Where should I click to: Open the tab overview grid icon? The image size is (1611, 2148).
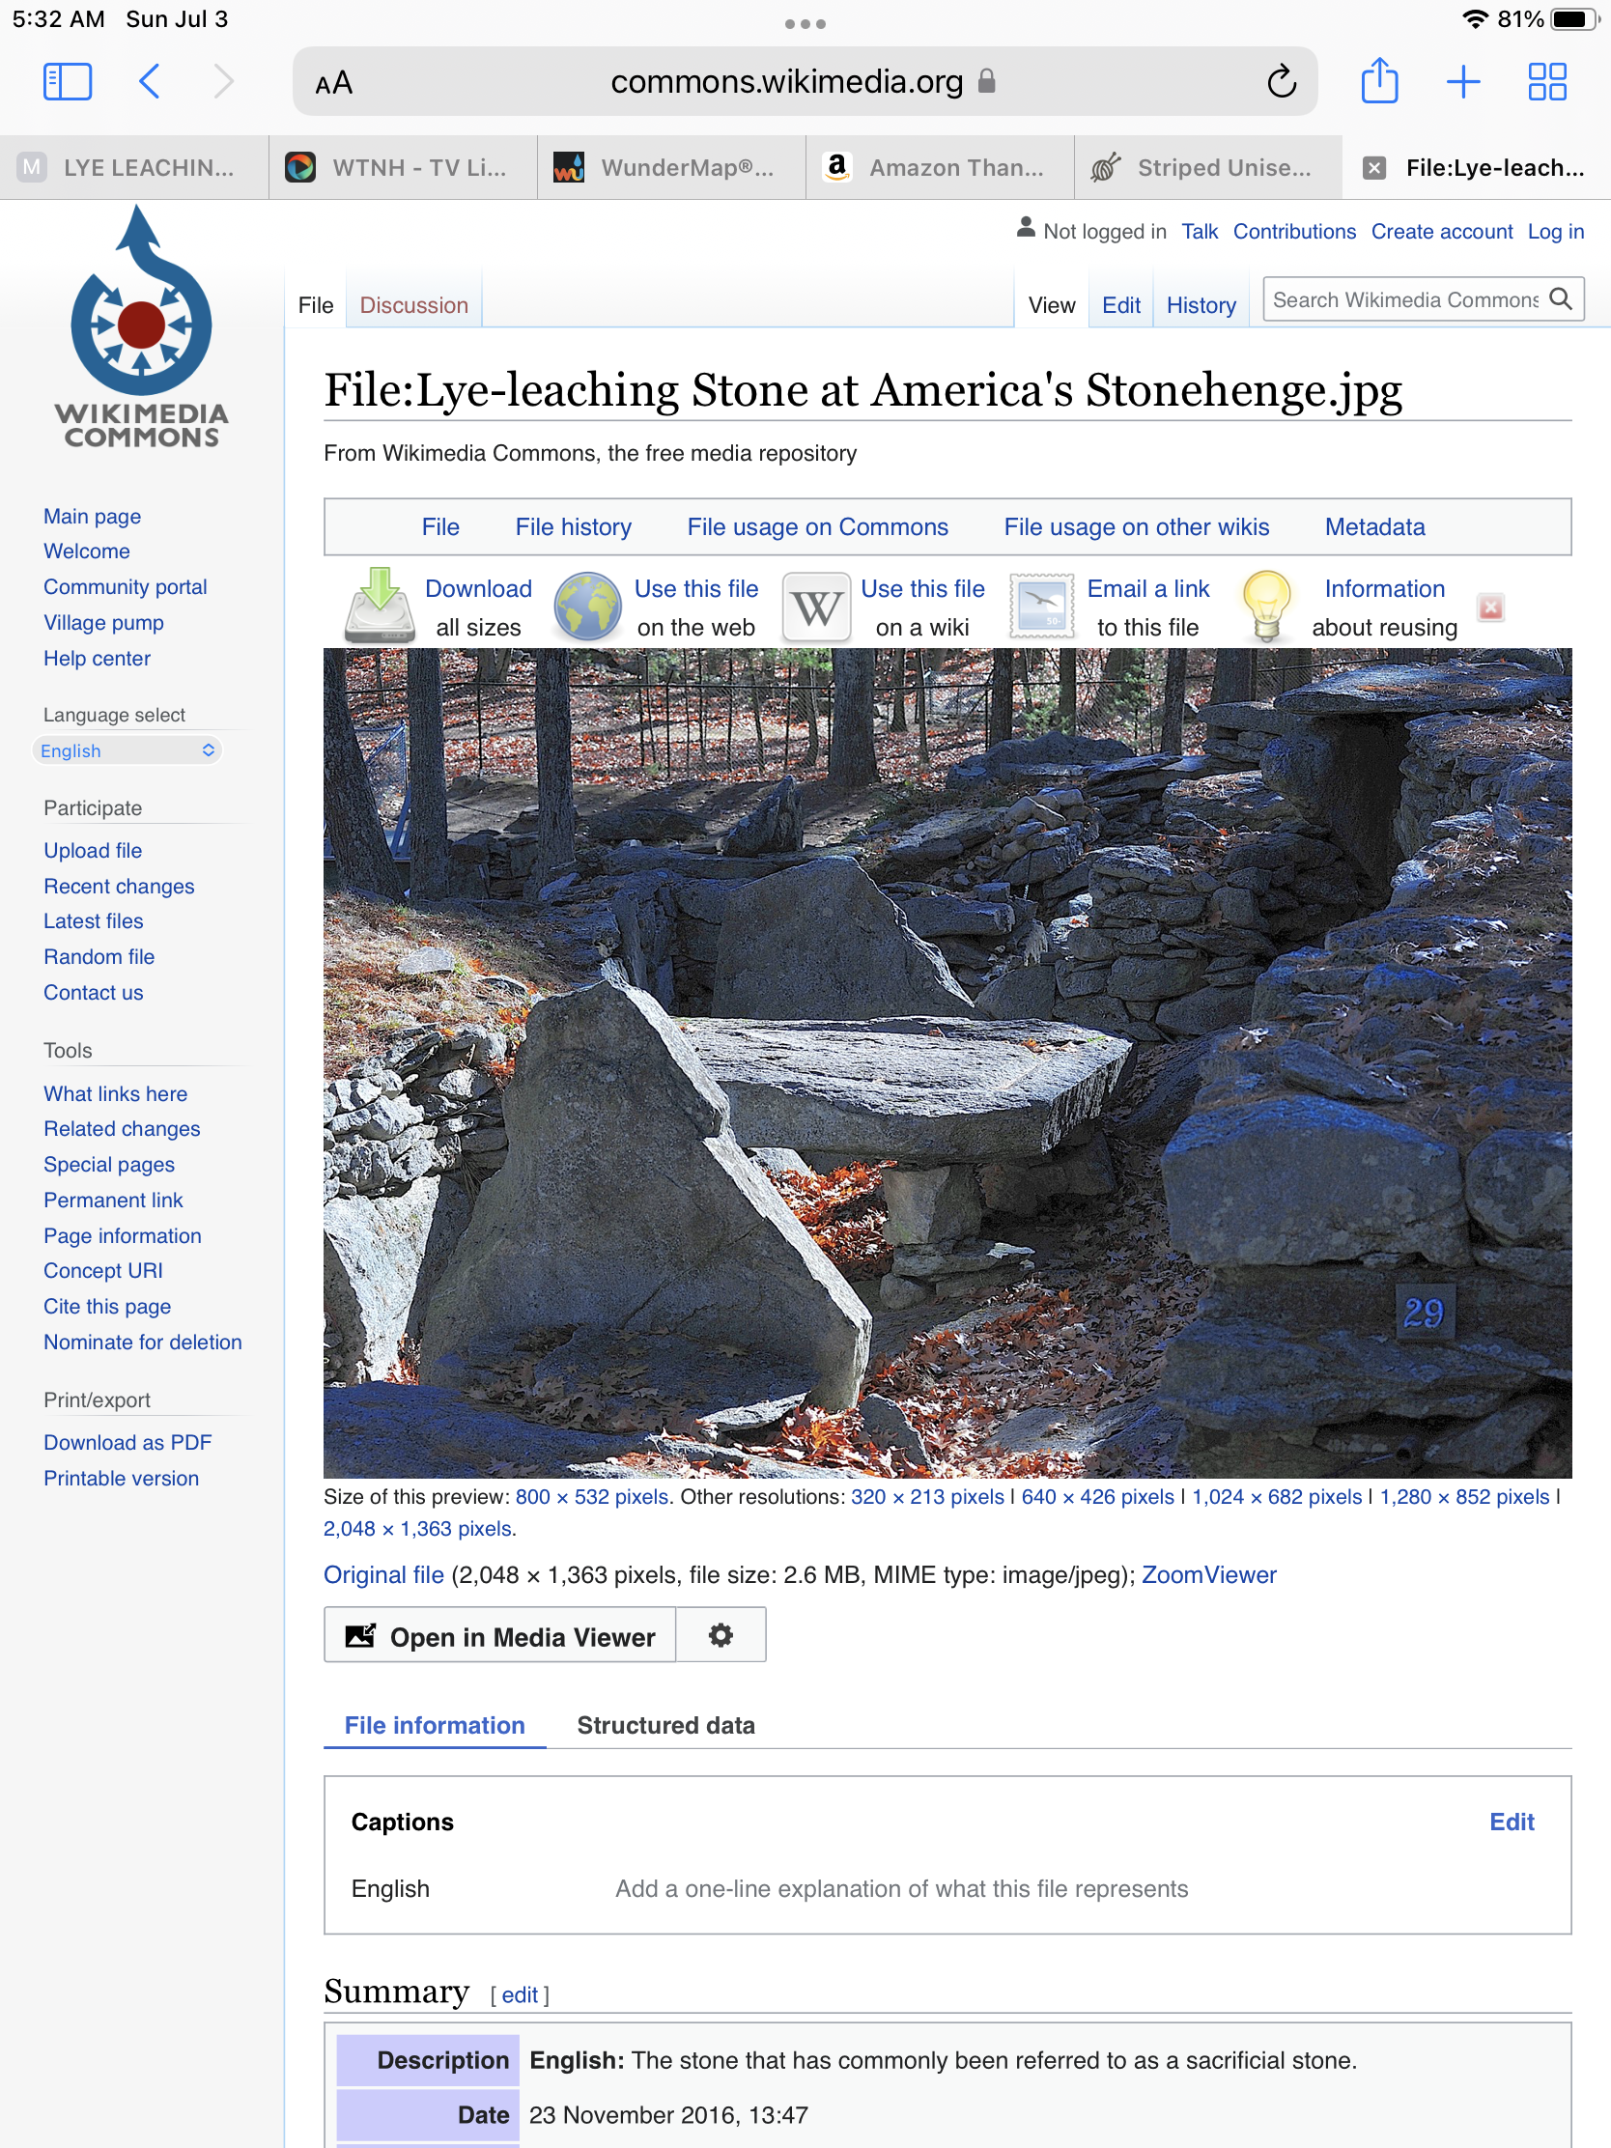(x=1546, y=81)
